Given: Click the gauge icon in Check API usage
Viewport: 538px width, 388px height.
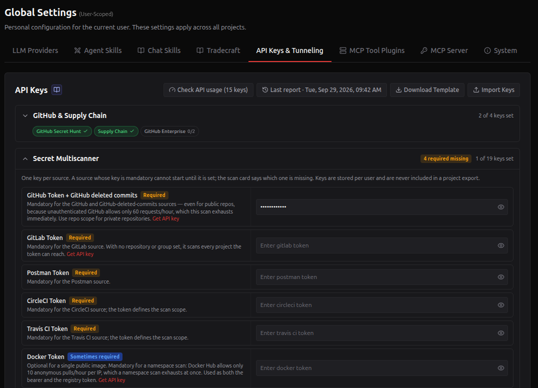Looking at the screenshot, I should point(172,90).
